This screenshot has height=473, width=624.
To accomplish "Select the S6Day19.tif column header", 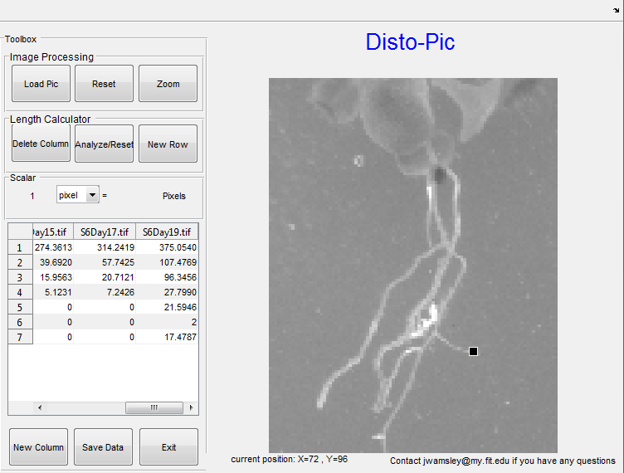I will (x=167, y=232).
